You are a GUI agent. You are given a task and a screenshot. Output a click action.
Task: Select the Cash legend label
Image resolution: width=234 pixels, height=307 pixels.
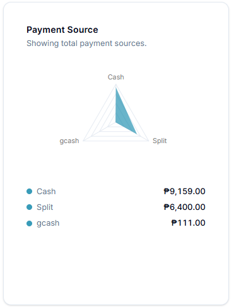(x=46, y=192)
